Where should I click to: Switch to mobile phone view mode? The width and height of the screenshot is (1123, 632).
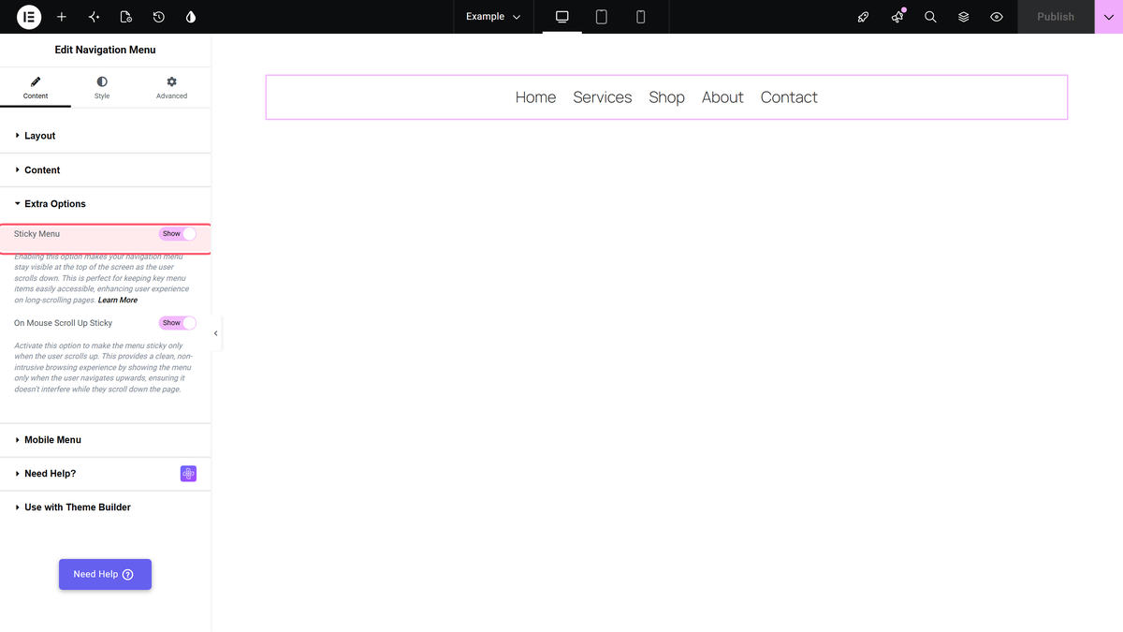click(641, 17)
